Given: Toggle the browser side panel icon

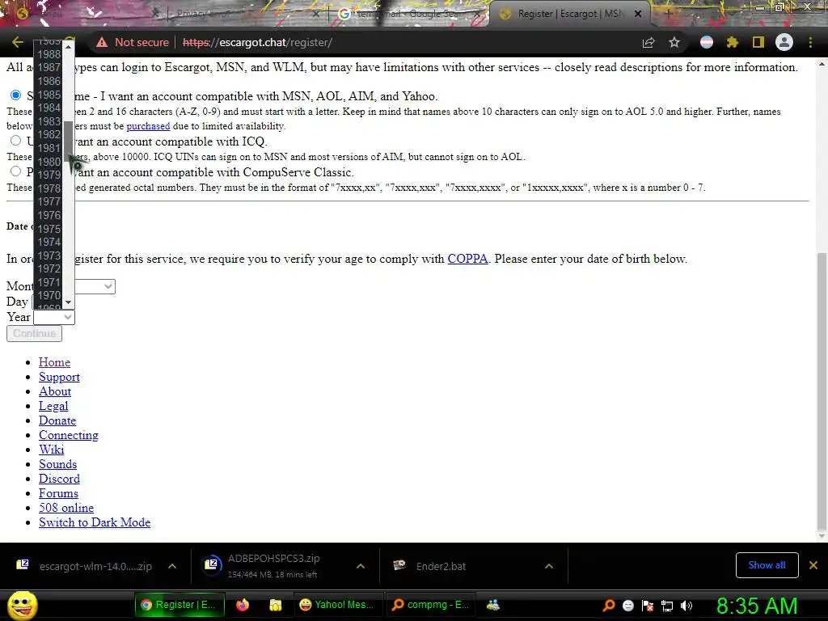Looking at the screenshot, I should tap(758, 42).
